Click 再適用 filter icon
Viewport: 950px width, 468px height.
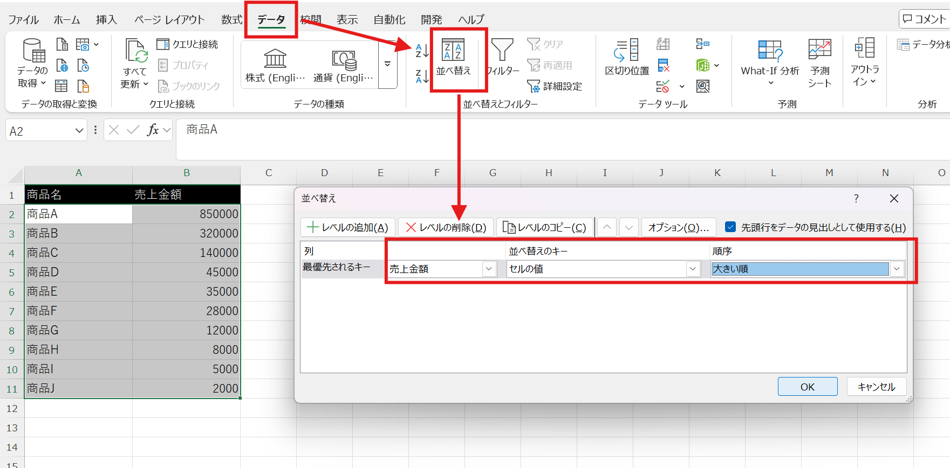[550, 65]
